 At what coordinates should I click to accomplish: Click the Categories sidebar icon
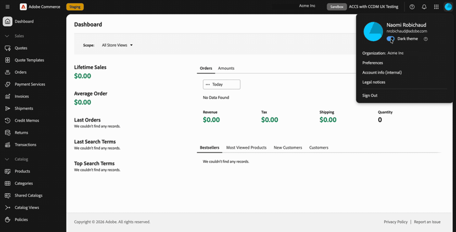point(7,183)
